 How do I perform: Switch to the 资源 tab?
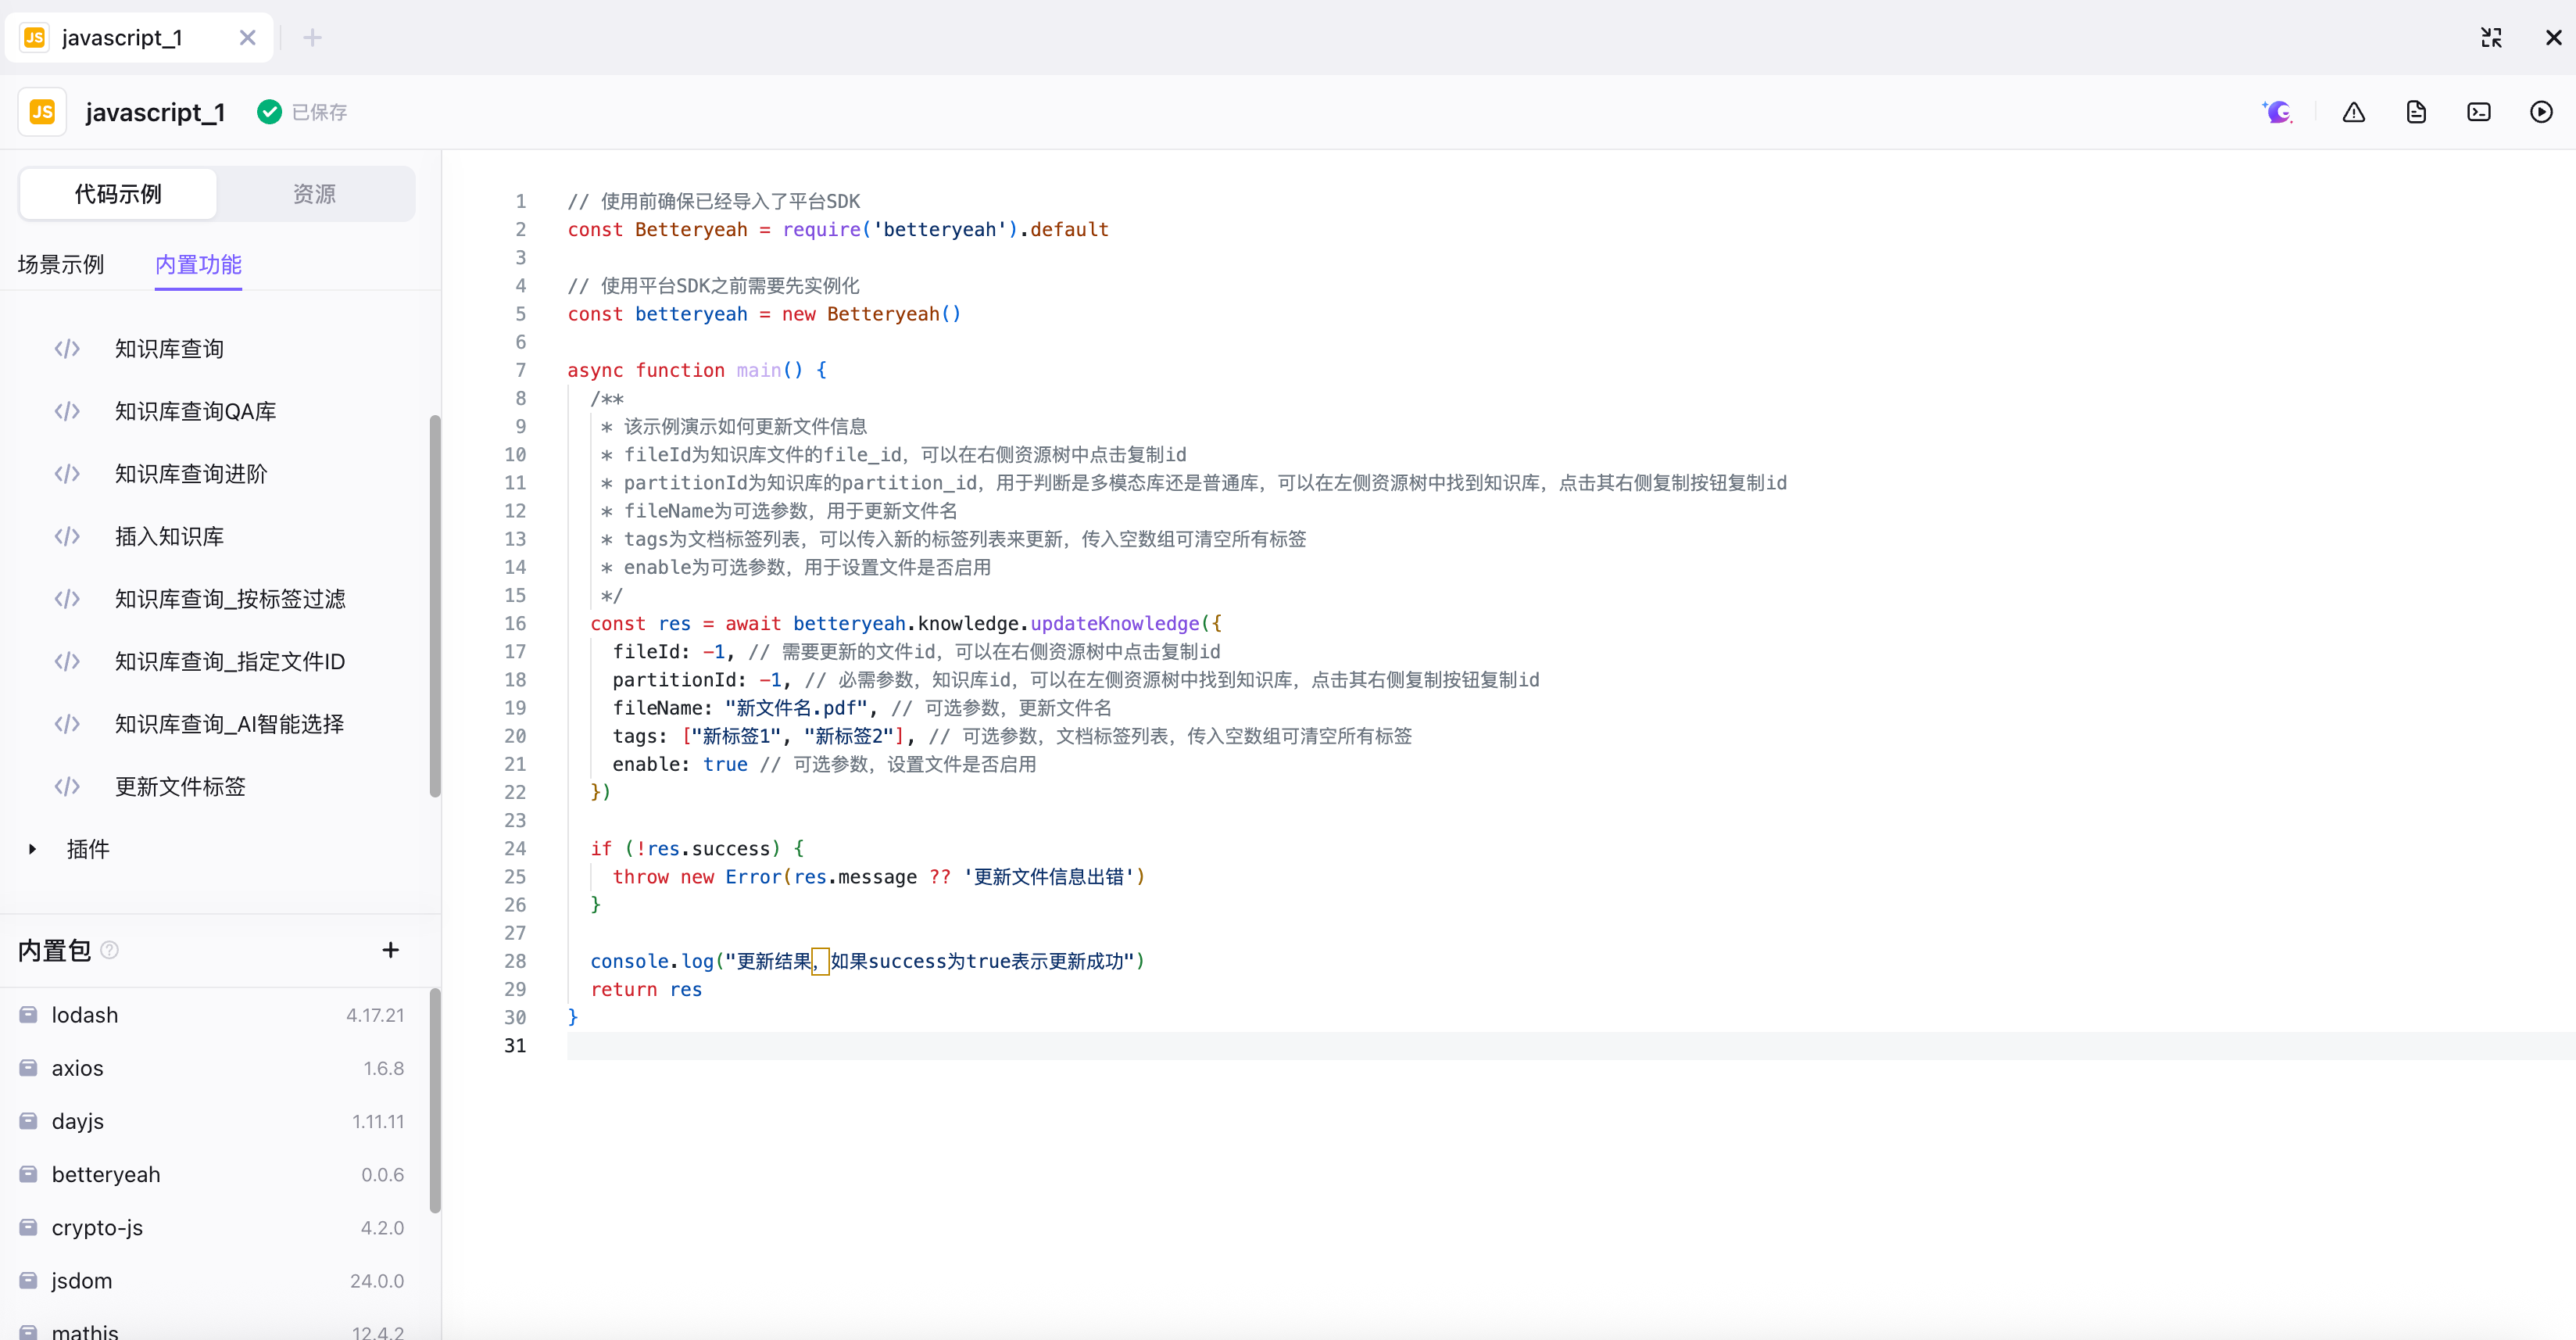314,194
